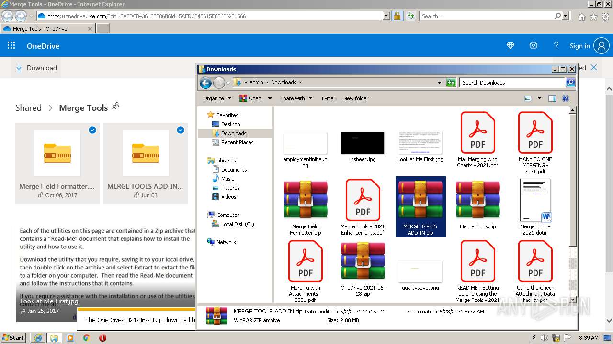Select the Merge Tools.zip file
The width and height of the screenshot is (613, 344).
tap(477, 204)
